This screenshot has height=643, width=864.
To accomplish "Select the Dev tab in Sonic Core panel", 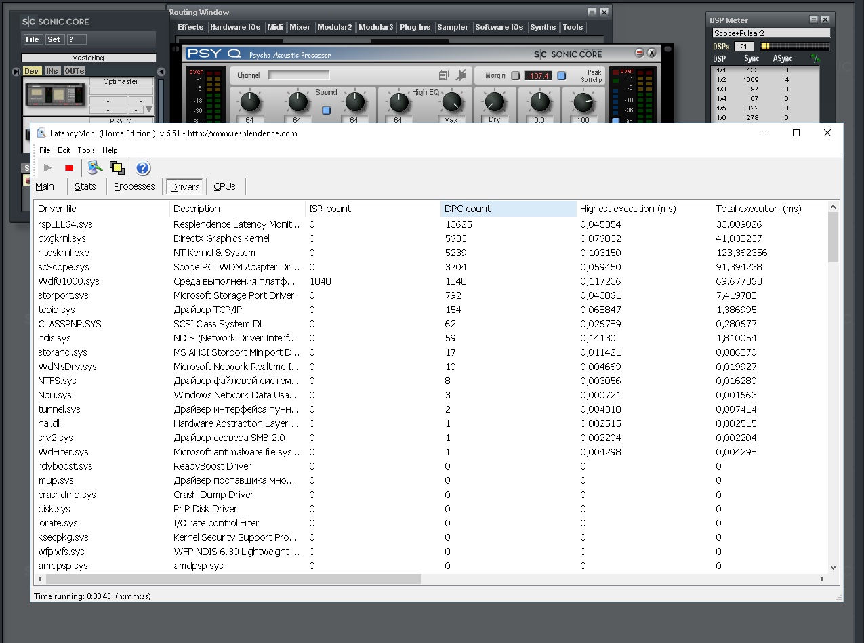I will tap(32, 71).
